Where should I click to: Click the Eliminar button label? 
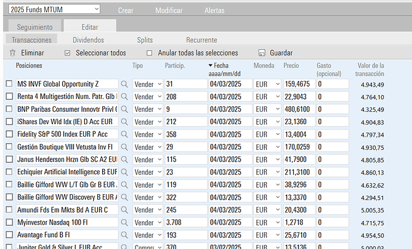(x=33, y=53)
